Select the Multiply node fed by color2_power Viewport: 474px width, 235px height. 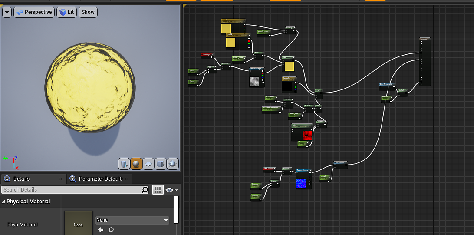point(259,55)
